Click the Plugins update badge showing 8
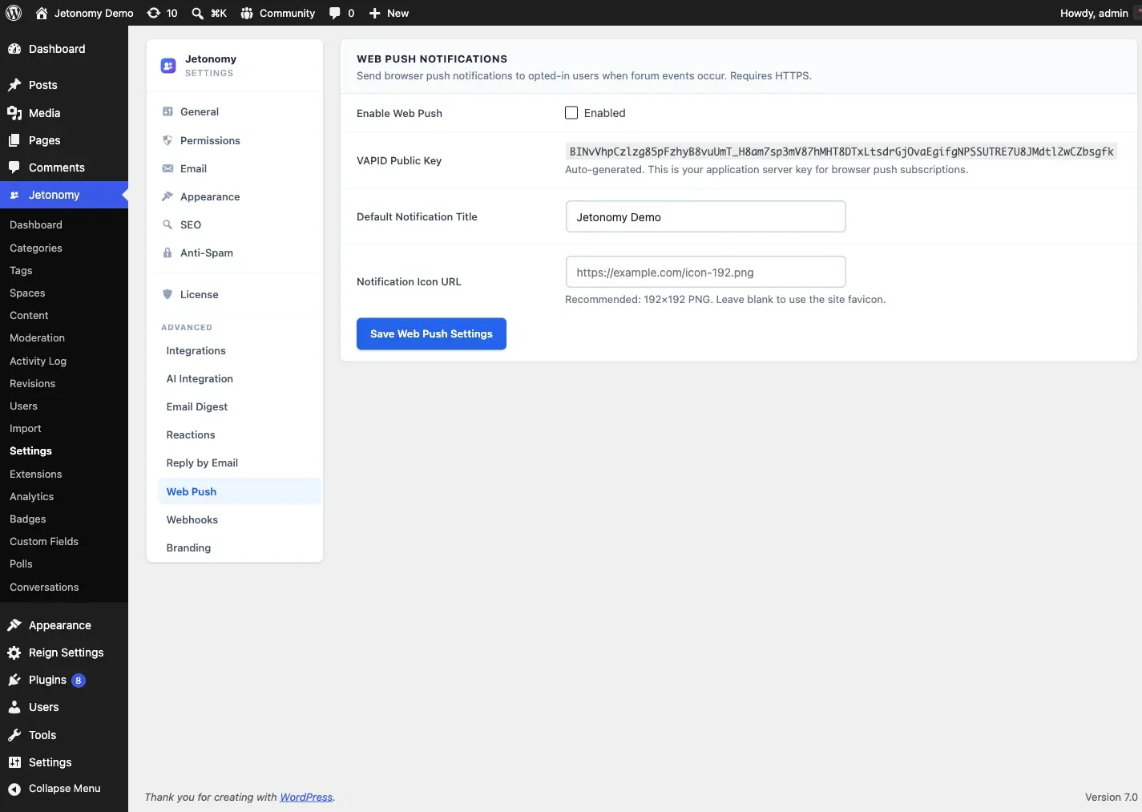The width and height of the screenshot is (1142, 812). point(79,681)
